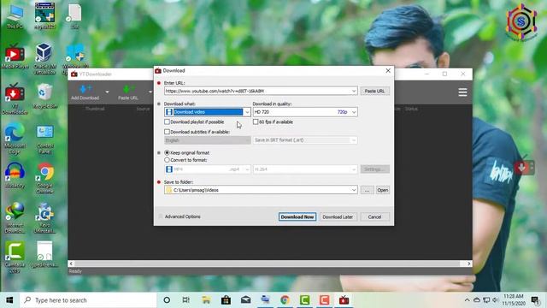Switch to red Camtasia recorder taskbar icon
This screenshot has width=547, height=308.
pyautogui.click(x=324, y=300)
